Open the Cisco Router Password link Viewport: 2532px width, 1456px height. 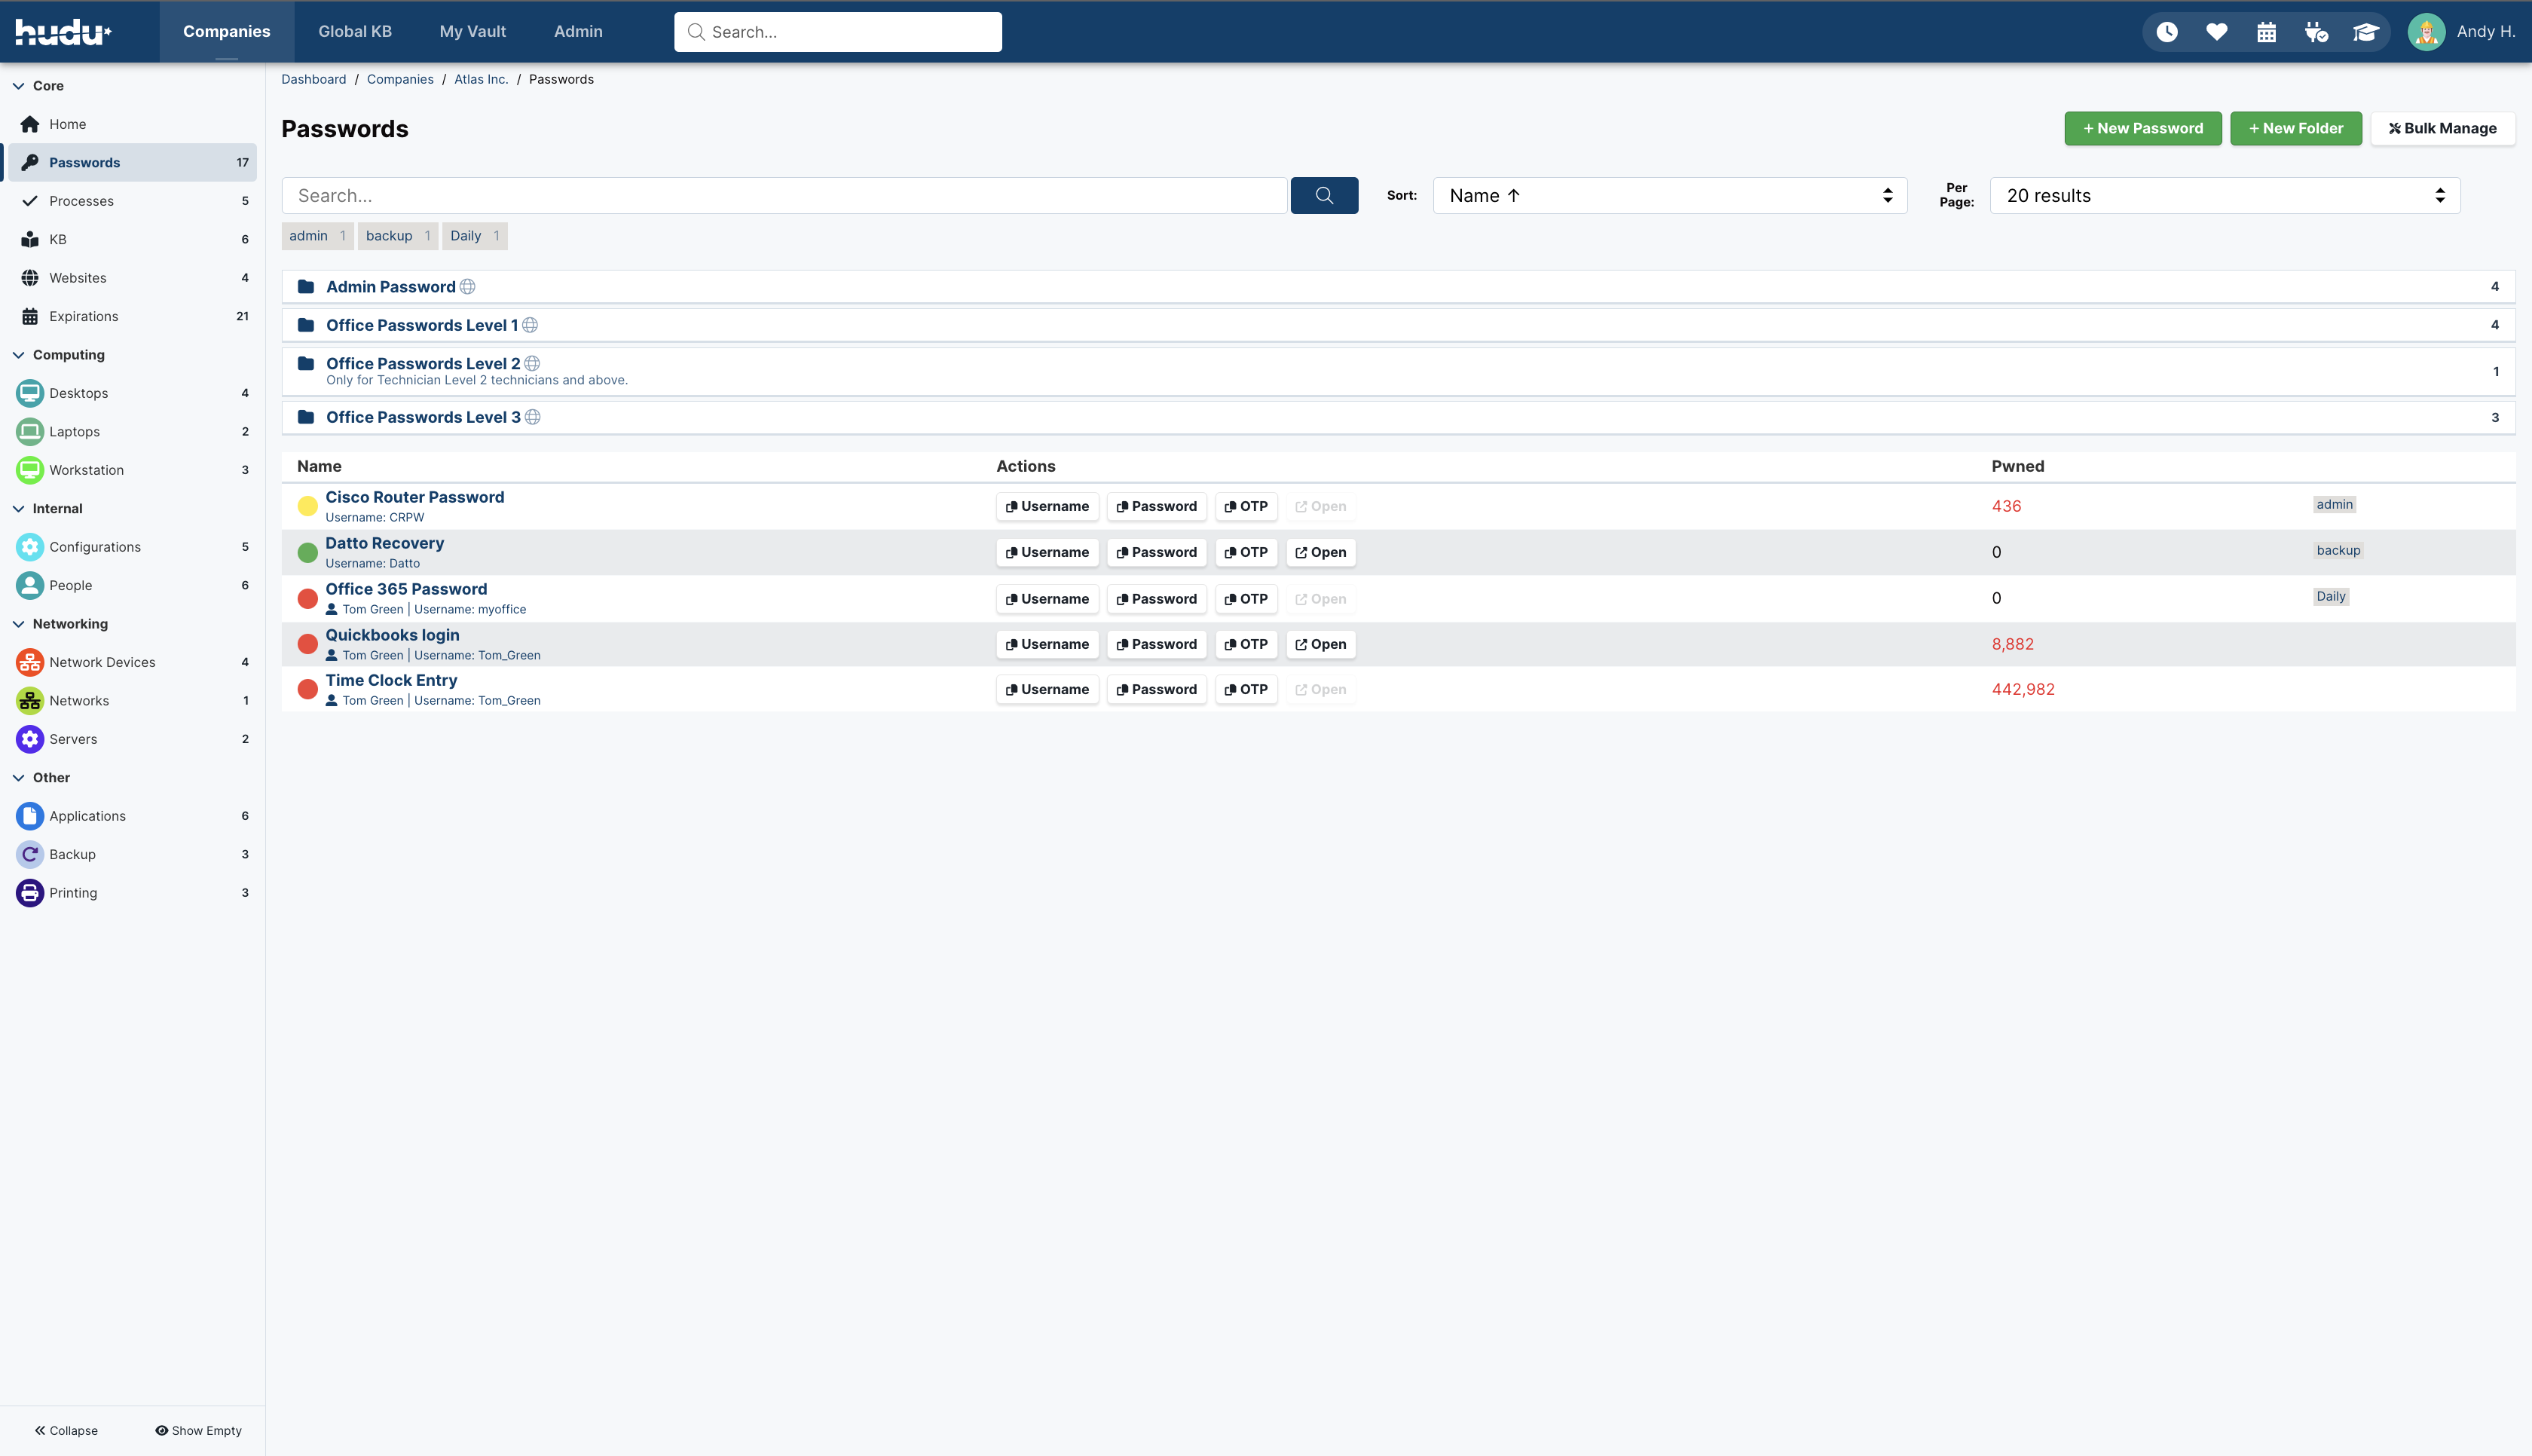[414, 497]
